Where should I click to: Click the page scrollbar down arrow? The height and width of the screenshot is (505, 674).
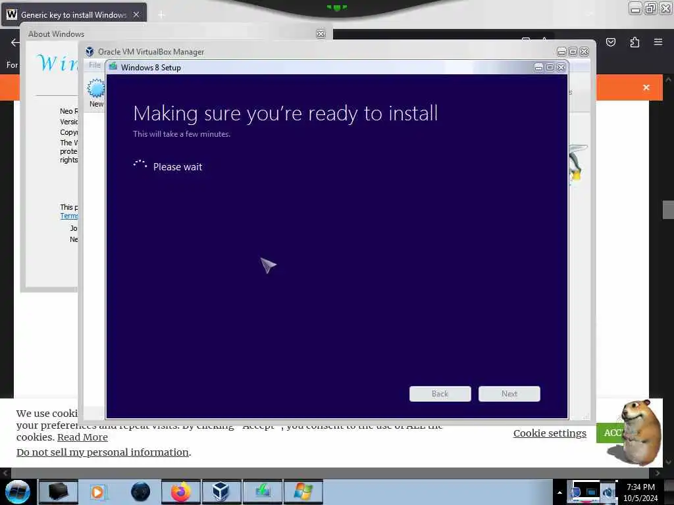668,462
